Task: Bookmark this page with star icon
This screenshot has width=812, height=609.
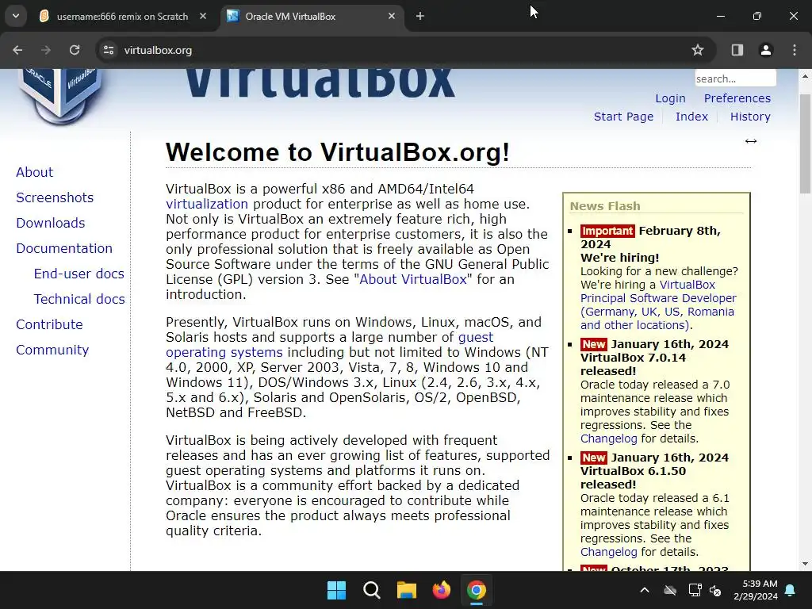Action: [698, 50]
